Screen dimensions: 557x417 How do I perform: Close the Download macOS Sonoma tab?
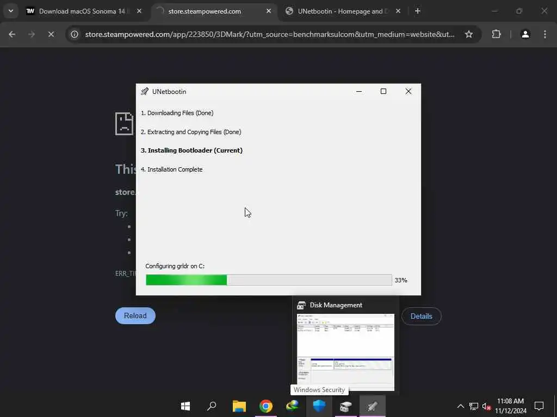click(x=139, y=11)
